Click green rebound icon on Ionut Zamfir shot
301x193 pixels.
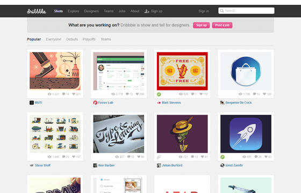(x=223, y=157)
